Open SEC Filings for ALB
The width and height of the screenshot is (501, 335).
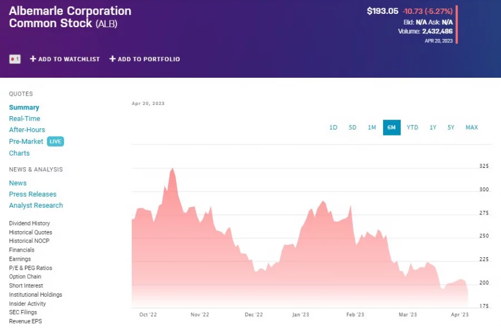click(23, 312)
